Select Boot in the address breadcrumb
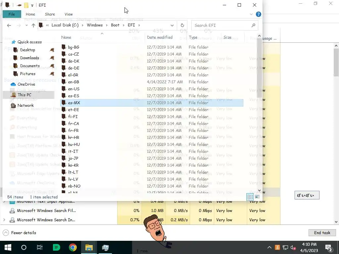Viewport: 339px width, 254px height. point(115,25)
